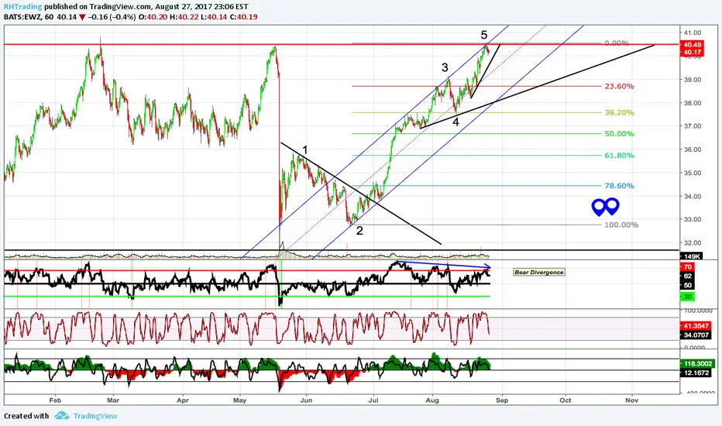
Task: Select the H:40.22 high value
Action: [184, 17]
